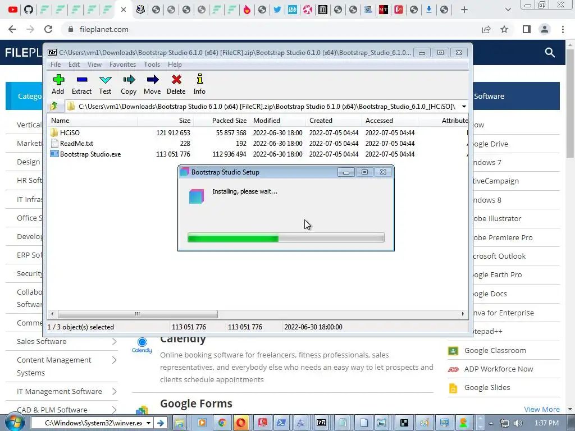Click the Add toolbar icon in 7-Zip
This screenshot has height=431, width=575.
(58, 84)
